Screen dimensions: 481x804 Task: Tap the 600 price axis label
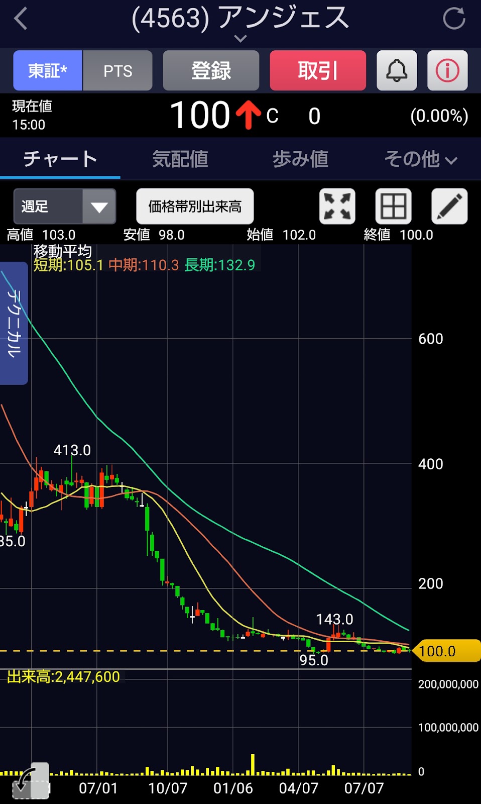(431, 339)
